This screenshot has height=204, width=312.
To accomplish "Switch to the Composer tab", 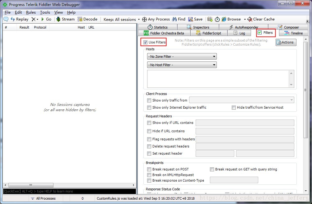I will (288, 27).
